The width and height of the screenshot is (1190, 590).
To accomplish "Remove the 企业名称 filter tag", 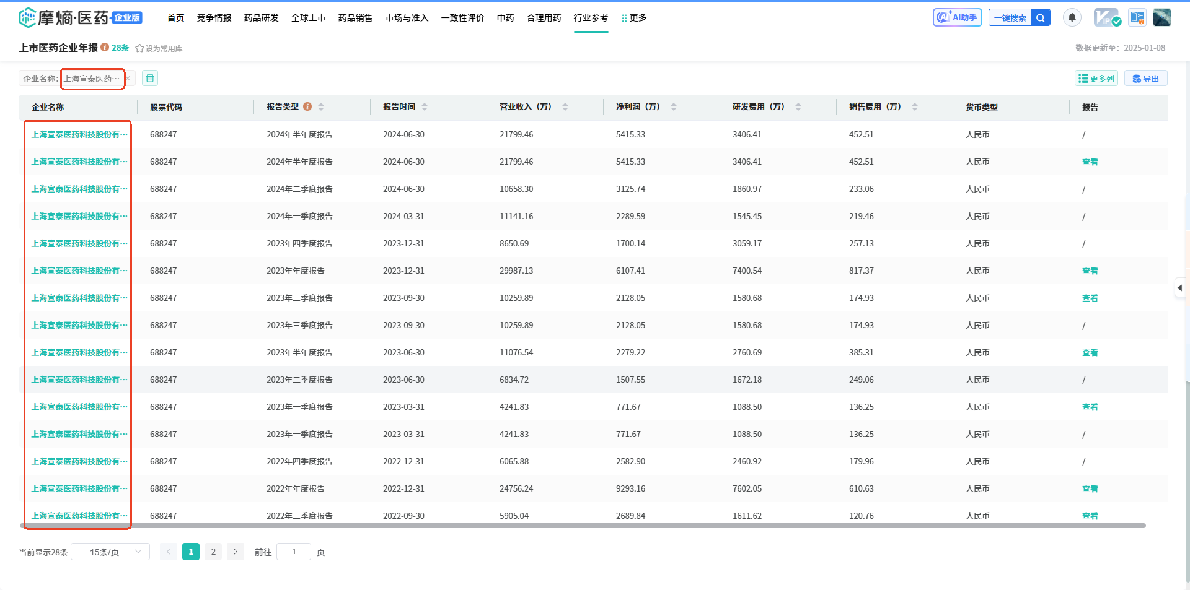I will tap(128, 79).
